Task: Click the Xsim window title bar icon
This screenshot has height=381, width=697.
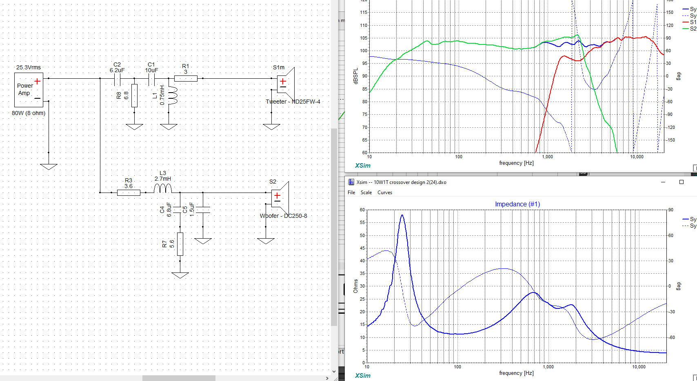Action: click(351, 182)
